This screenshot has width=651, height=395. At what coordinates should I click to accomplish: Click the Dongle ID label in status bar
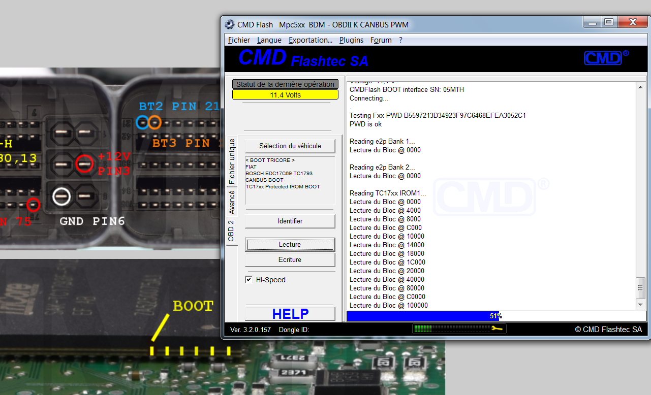(x=294, y=330)
